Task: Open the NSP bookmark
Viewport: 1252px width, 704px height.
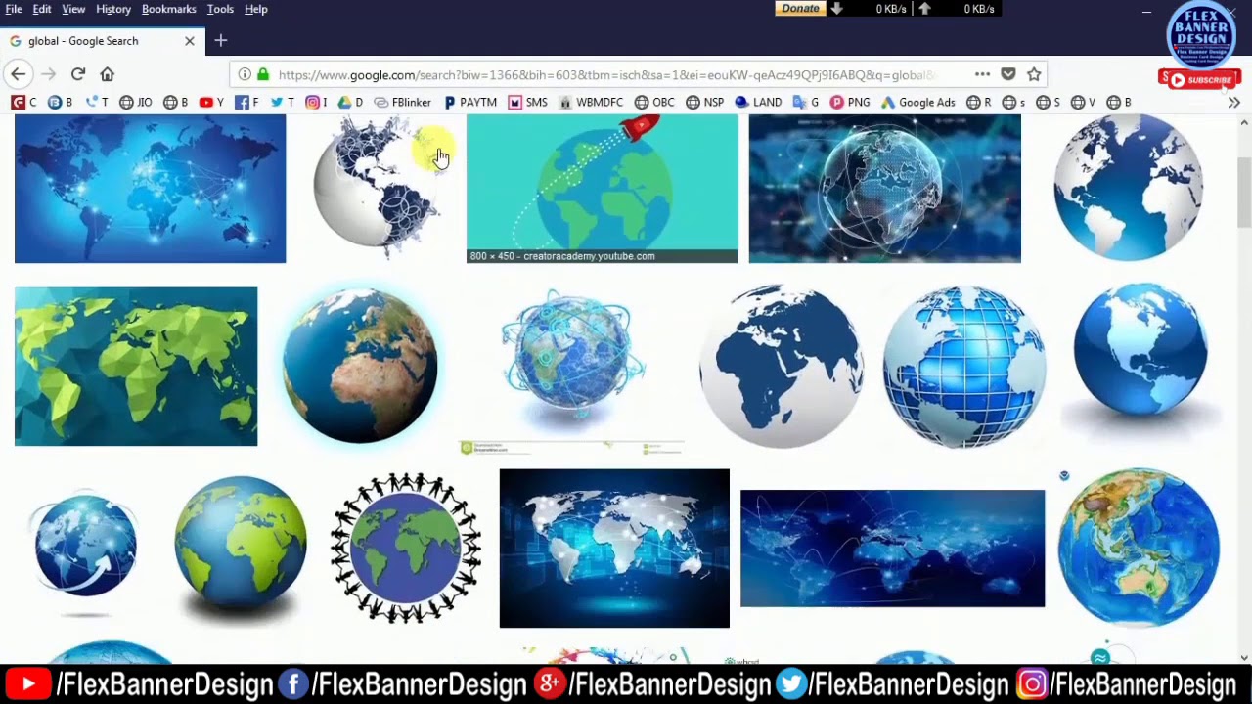Action: click(x=705, y=102)
